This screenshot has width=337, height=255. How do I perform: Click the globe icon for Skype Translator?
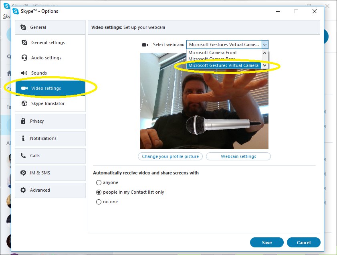[x=24, y=103]
